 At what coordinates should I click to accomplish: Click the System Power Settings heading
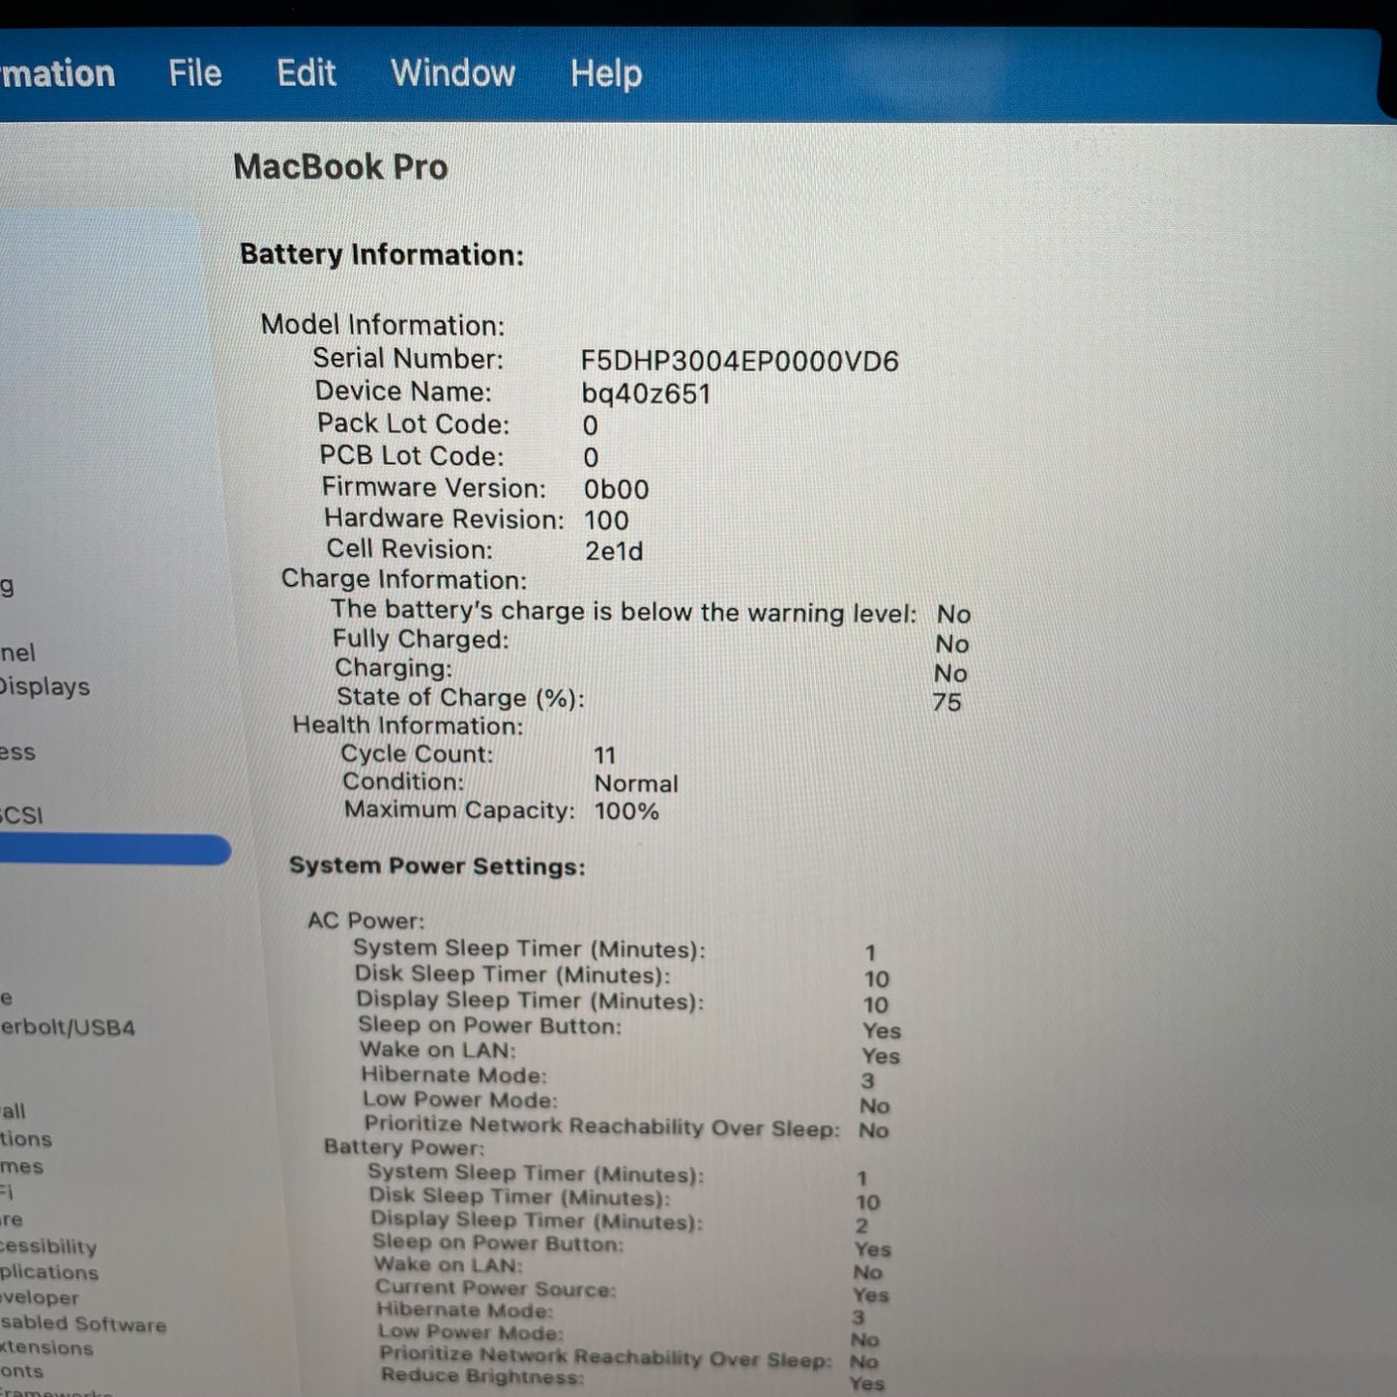[x=437, y=865]
